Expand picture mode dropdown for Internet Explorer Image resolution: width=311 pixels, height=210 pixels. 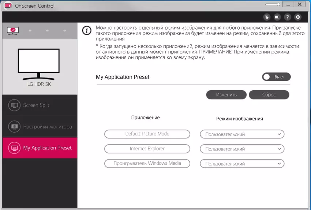(242, 149)
